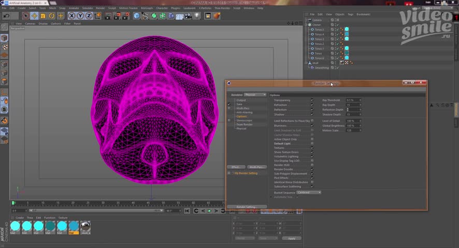Click the Camera object icon in toolbar
The height and width of the screenshot is (248, 459).
(188, 16)
